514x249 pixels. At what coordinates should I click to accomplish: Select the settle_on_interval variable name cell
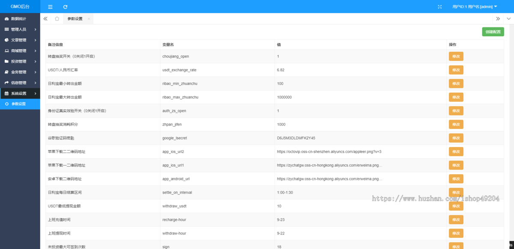pos(217,193)
